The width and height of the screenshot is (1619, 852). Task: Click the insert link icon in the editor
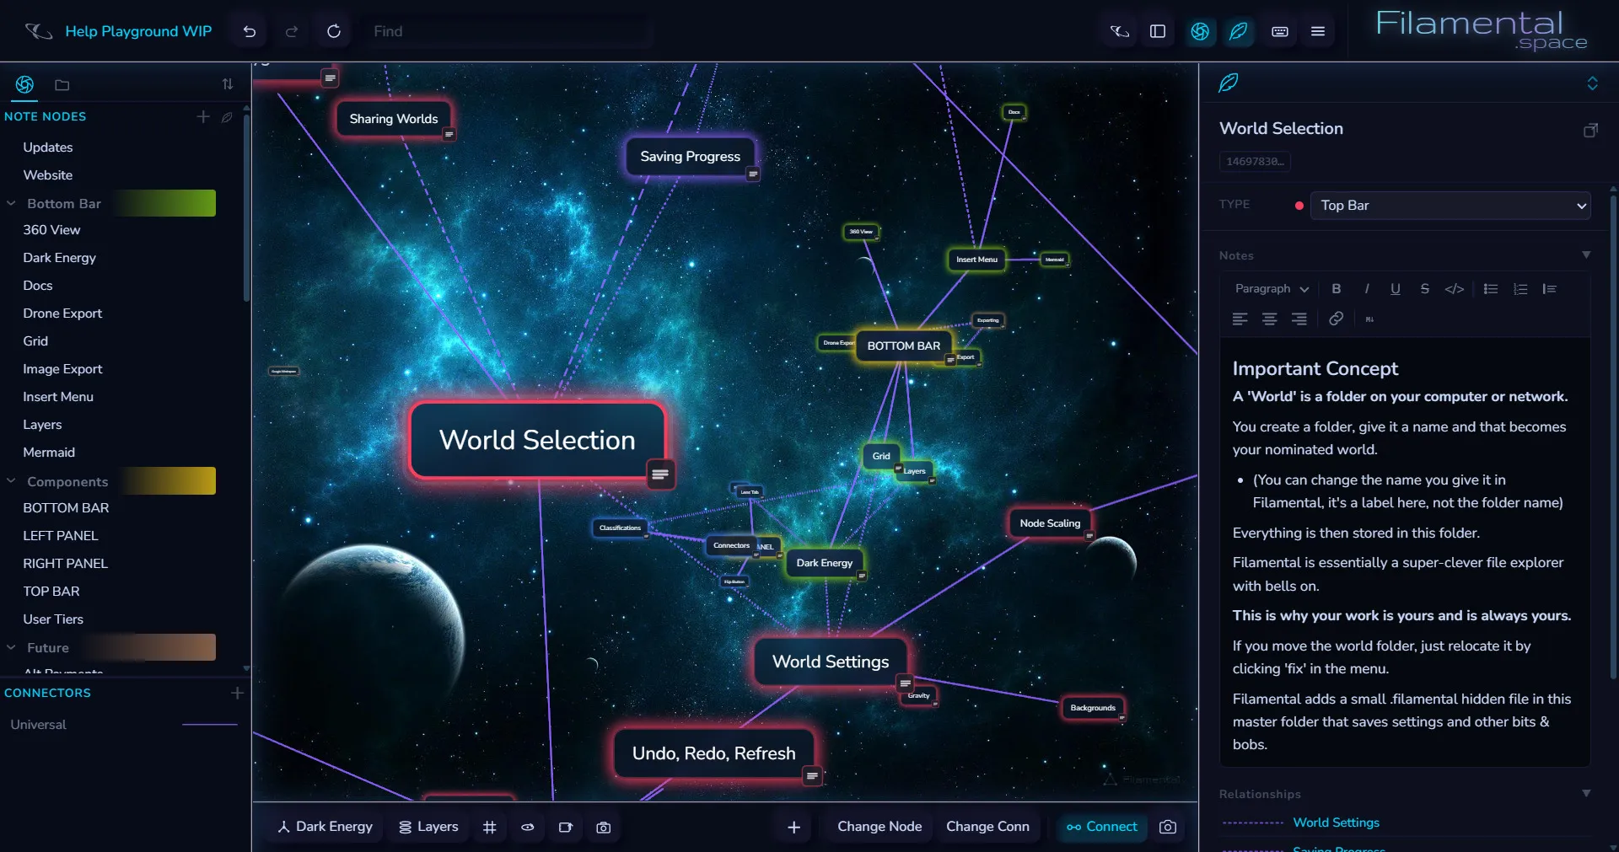point(1337,319)
